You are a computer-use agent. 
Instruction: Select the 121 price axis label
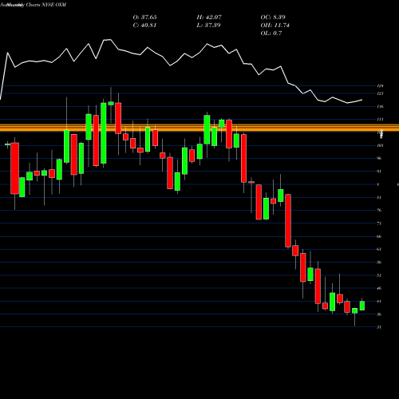pyautogui.click(x=380, y=93)
